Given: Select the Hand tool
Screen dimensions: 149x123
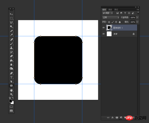Looking at the screenshot, I should (x=11, y=90).
